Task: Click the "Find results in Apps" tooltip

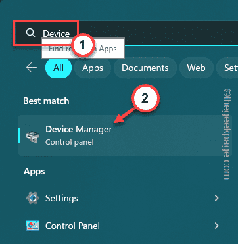Action: tap(83, 49)
